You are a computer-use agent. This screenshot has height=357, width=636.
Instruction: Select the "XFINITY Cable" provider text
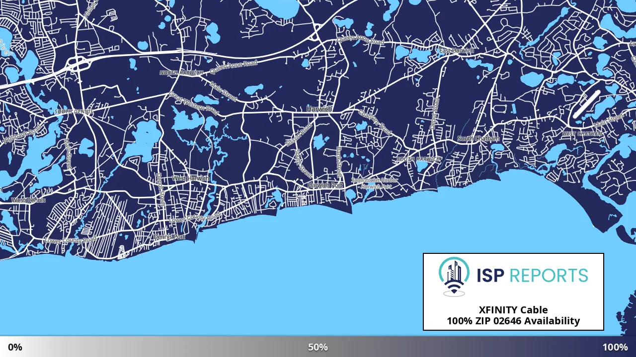[513, 310]
